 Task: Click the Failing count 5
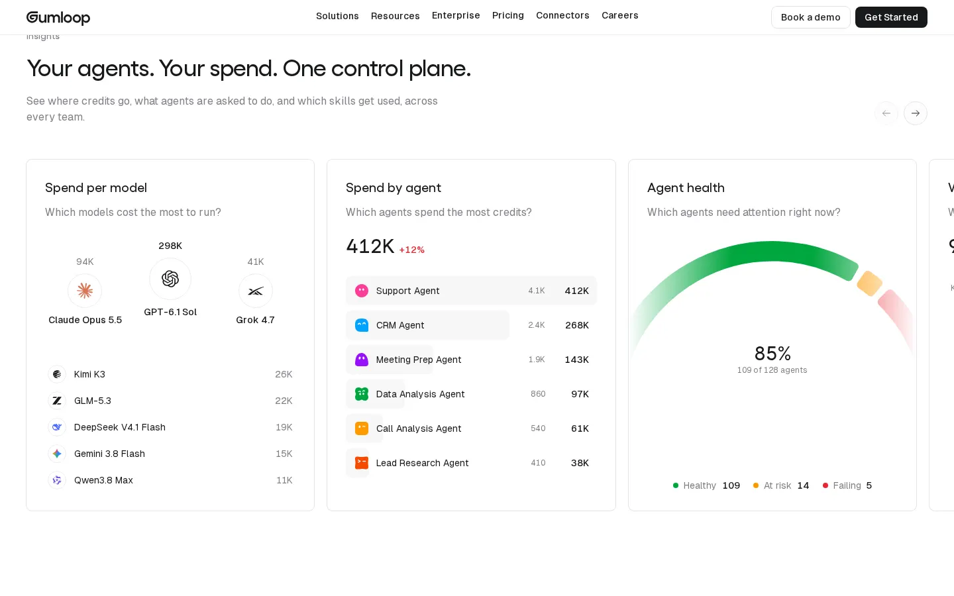[x=869, y=485]
